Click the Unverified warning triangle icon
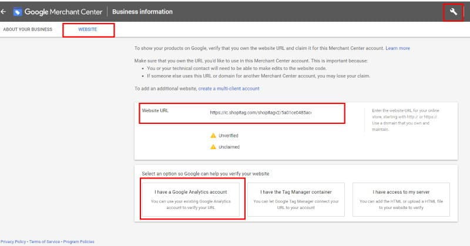Viewport: 470px width, 246px height. click(213, 136)
